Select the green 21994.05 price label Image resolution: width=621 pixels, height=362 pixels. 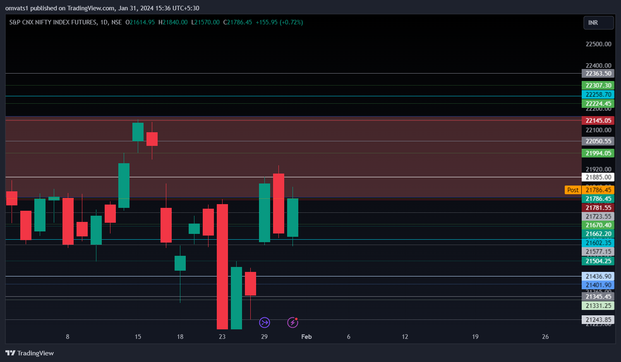pos(598,153)
